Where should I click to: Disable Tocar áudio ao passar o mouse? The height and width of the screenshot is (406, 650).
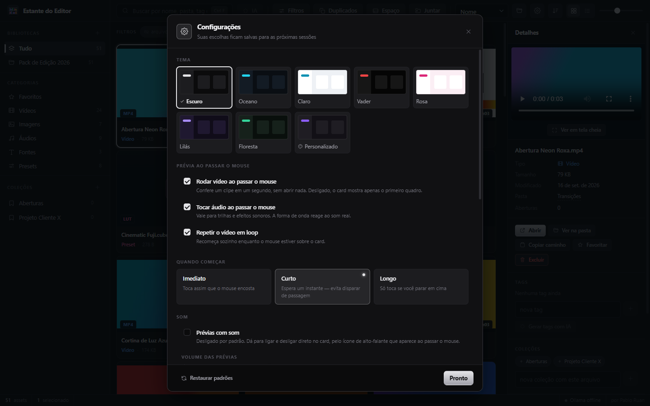[x=187, y=207]
